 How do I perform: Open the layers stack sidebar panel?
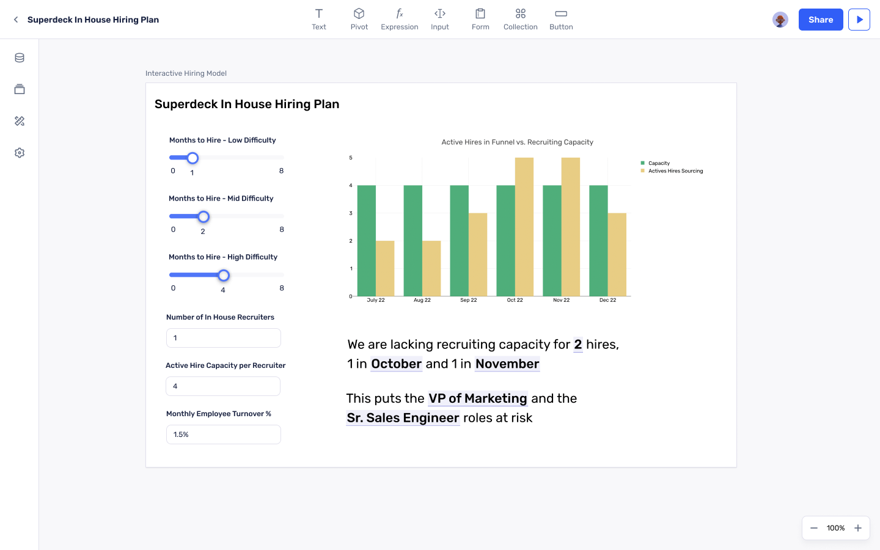click(20, 89)
